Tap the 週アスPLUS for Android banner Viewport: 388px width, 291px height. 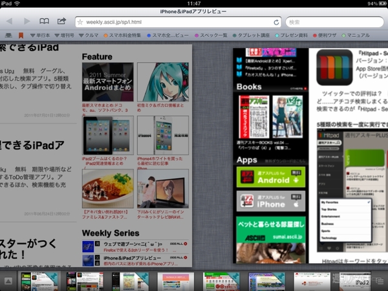[x=271, y=177]
